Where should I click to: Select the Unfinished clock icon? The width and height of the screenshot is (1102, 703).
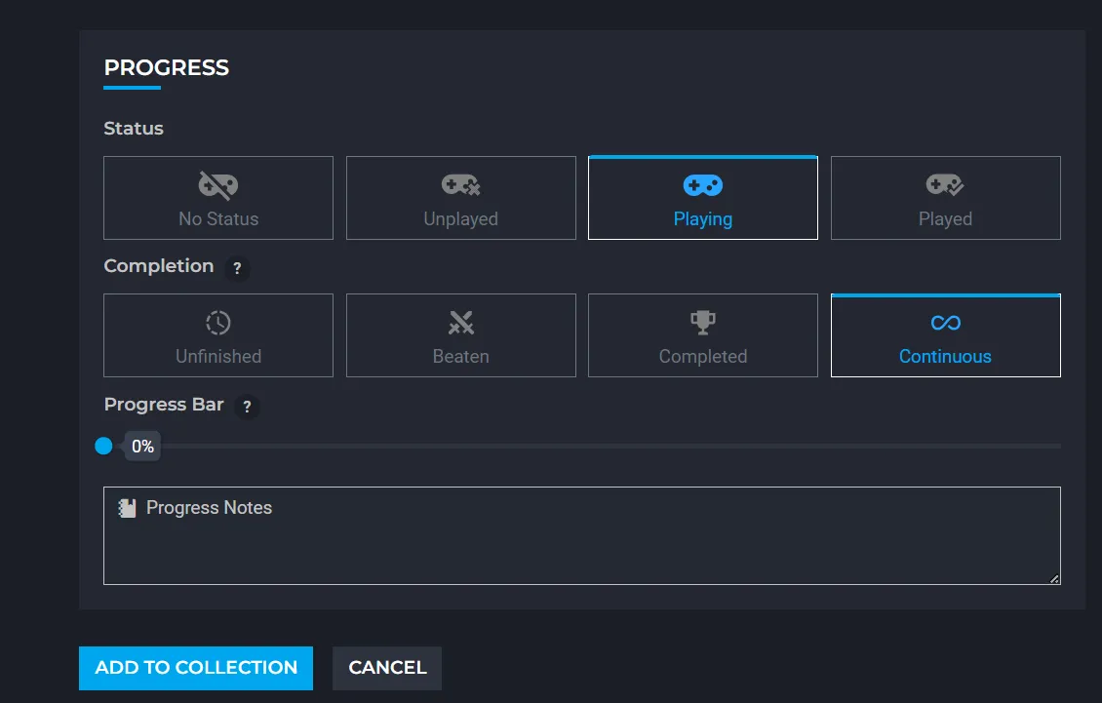click(x=217, y=322)
